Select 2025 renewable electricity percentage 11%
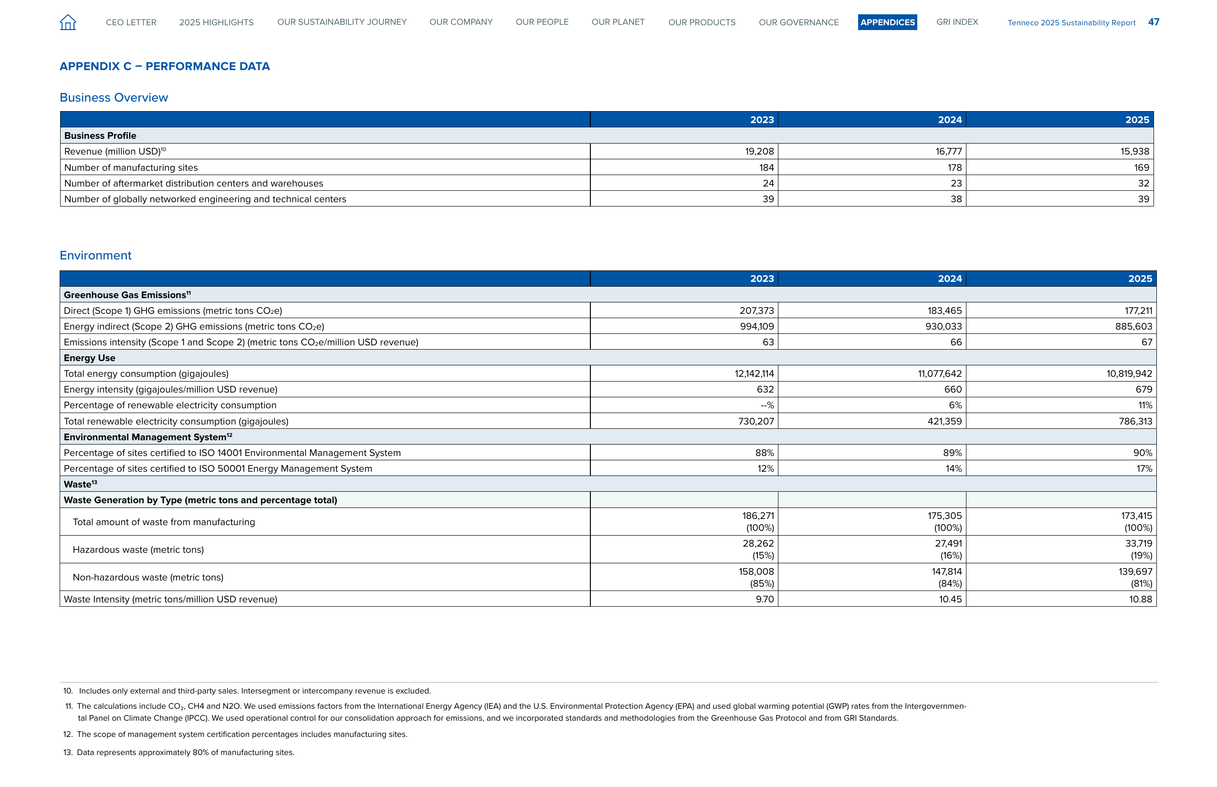Screen dimensions: 1217x787 pyautogui.click(x=1145, y=405)
